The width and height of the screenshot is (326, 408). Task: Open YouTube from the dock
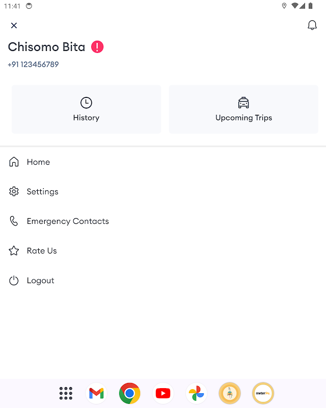click(163, 393)
